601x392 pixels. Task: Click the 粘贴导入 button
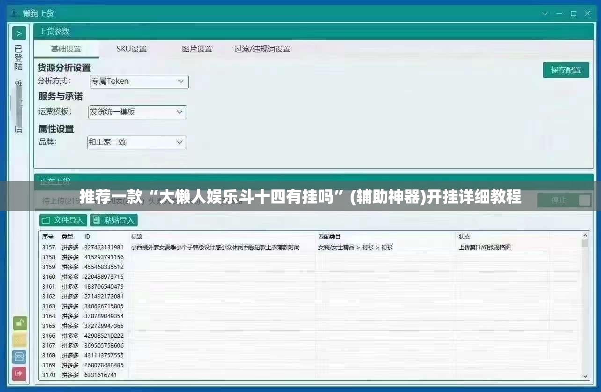click(114, 220)
